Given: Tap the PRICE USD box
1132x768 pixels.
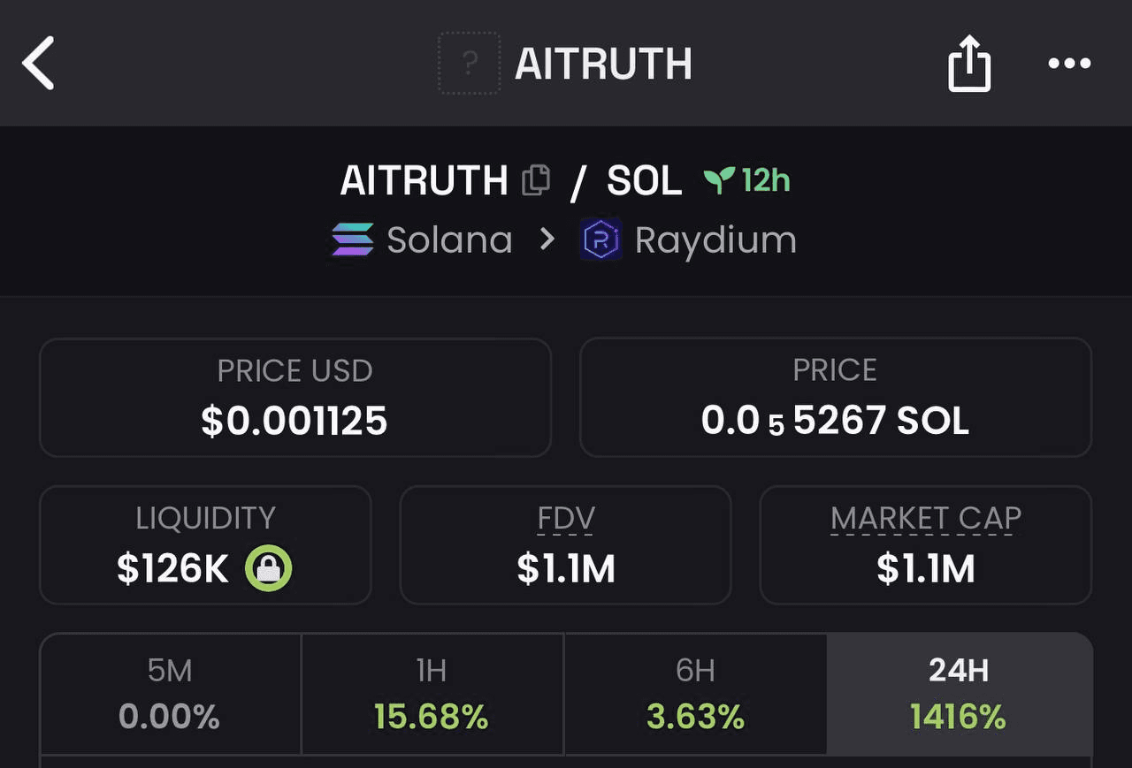Looking at the screenshot, I should click(x=294, y=398).
